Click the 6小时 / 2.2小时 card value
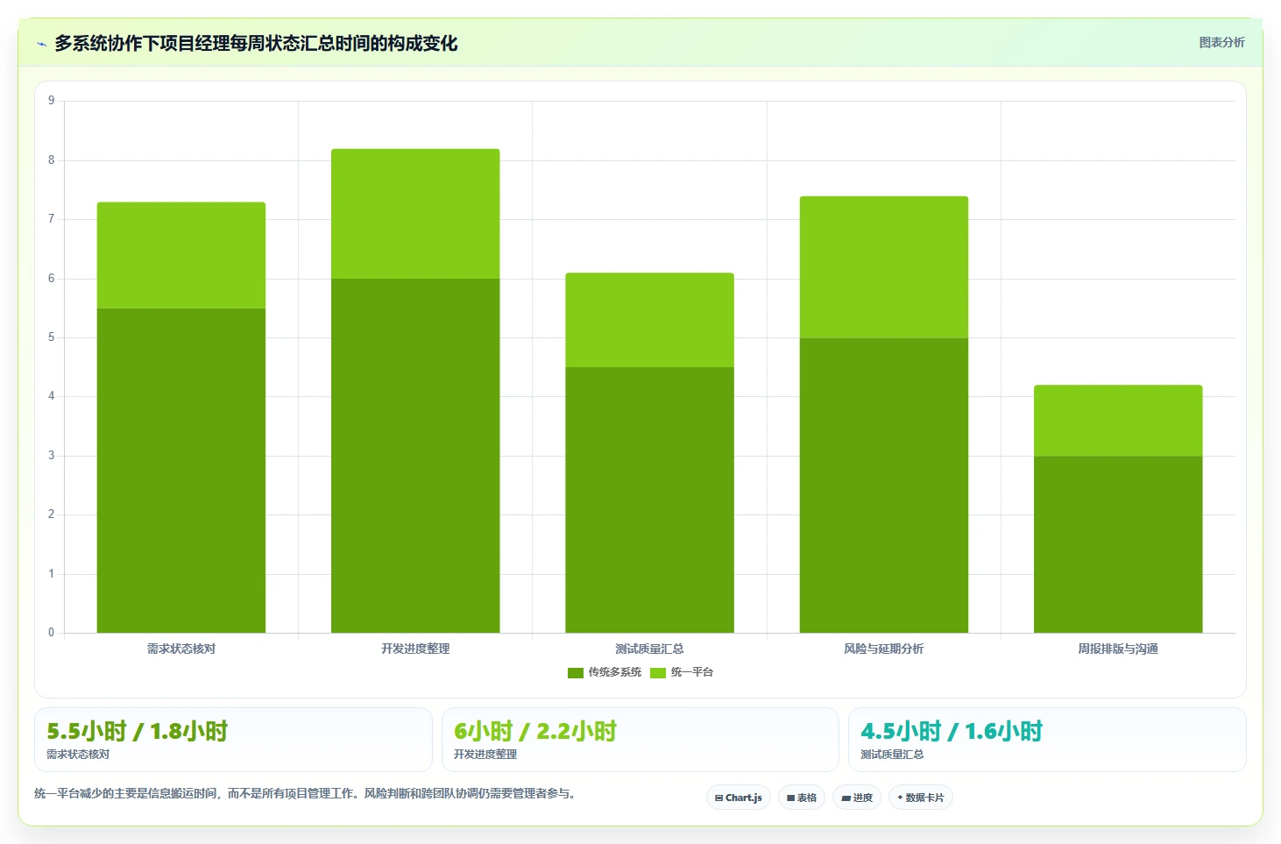The width and height of the screenshot is (1281, 844). [x=535, y=731]
